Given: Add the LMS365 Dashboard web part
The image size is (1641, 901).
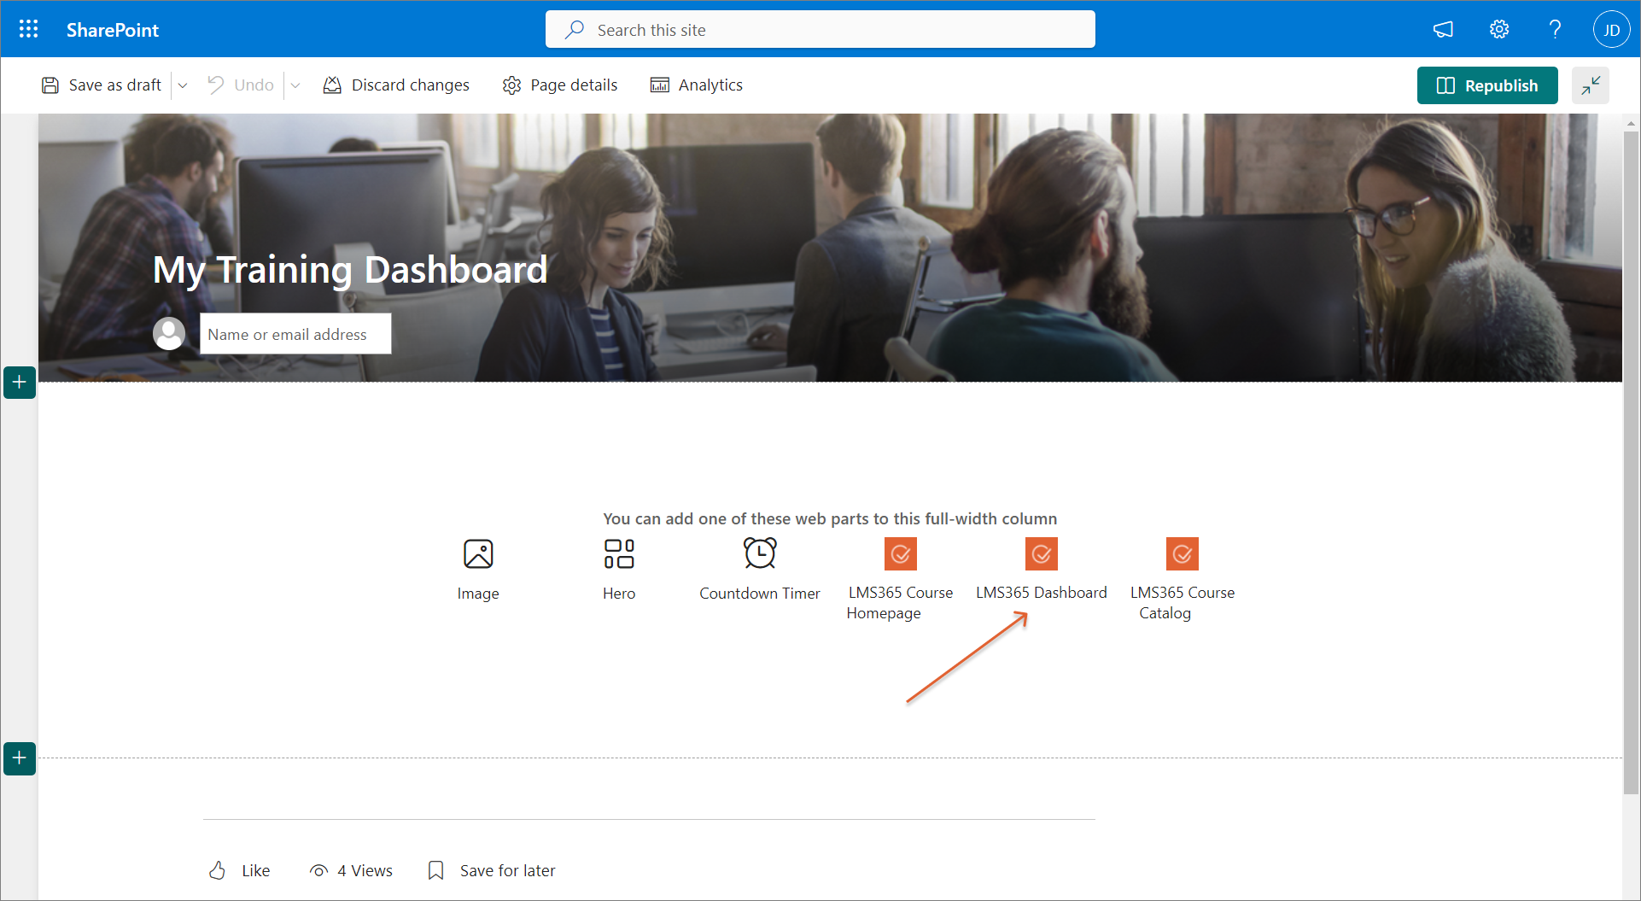Looking at the screenshot, I should (x=1042, y=570).
